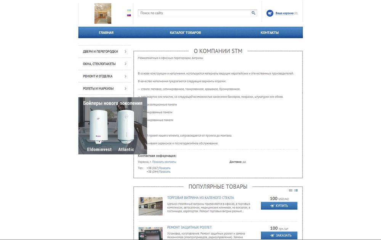Switch popular products to list view
This screenshot has height=240, width=381.
[296, 191]
